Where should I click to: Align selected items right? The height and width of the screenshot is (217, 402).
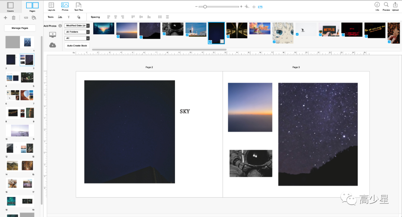tap(122, 17)
